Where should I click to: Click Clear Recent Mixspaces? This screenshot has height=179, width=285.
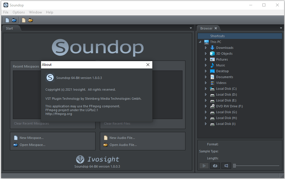tap(31, 123)
